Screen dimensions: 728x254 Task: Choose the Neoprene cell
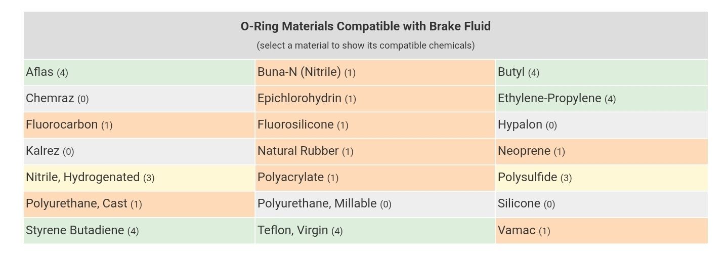click(602, 151)
